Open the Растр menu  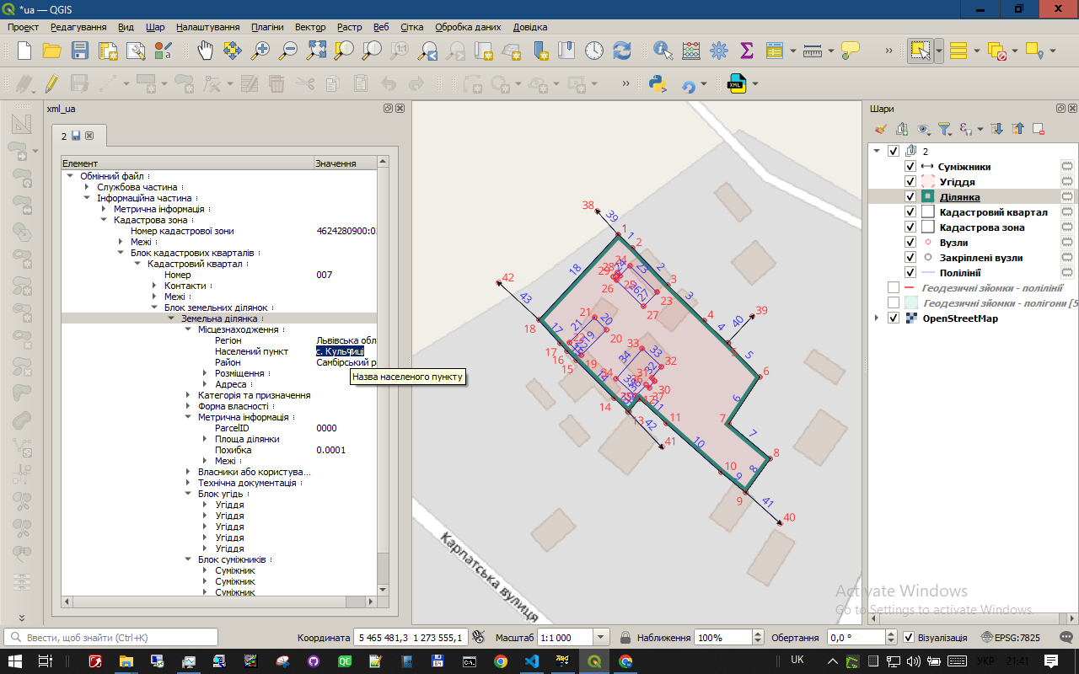pyautogui.click(x=349, y=27)
